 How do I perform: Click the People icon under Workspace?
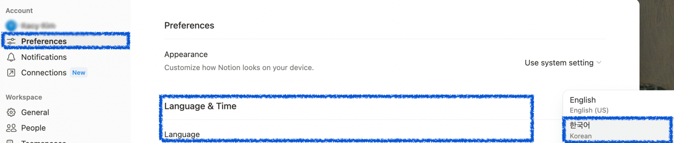11,128
